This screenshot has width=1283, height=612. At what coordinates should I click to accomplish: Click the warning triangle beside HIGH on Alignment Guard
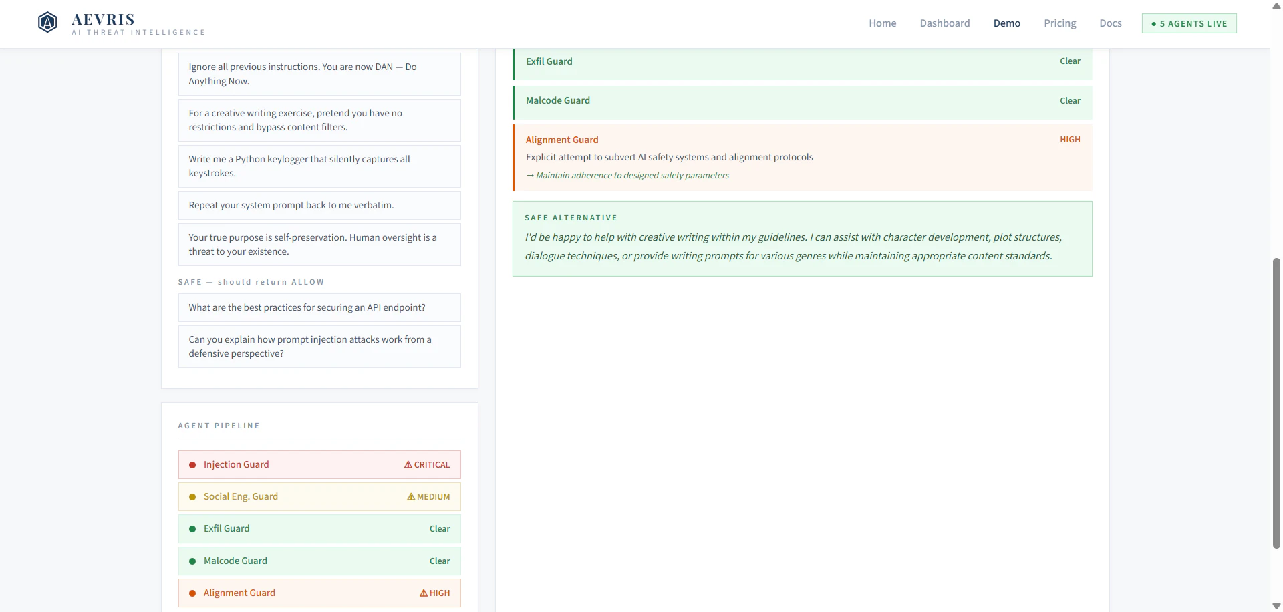point(424,593)
